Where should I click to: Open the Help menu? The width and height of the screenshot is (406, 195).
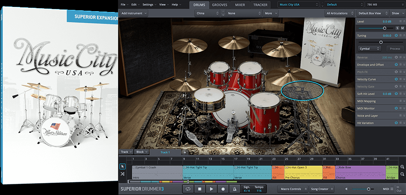[x=176, y=5]
